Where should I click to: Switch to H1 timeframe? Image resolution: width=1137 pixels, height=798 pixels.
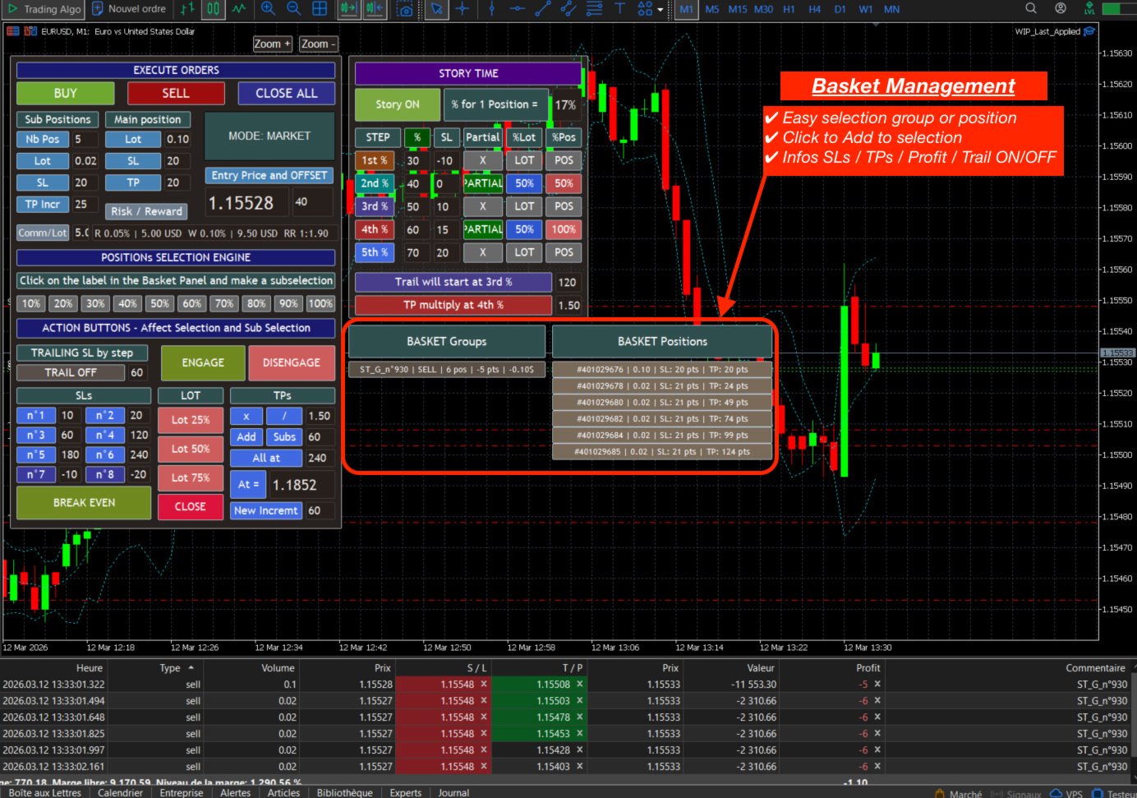pyautogui.click(x=789, y=9)
